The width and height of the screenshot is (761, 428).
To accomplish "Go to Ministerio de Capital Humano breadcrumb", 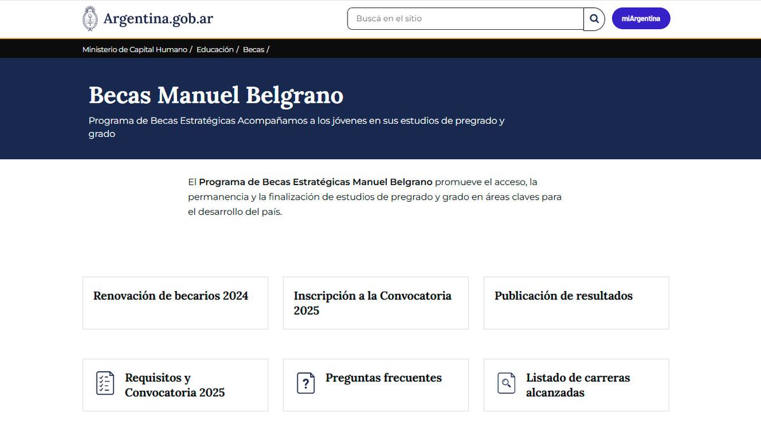I will coord(134,49).
